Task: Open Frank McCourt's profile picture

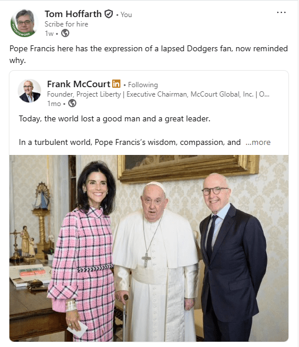Action: [29, 91]
